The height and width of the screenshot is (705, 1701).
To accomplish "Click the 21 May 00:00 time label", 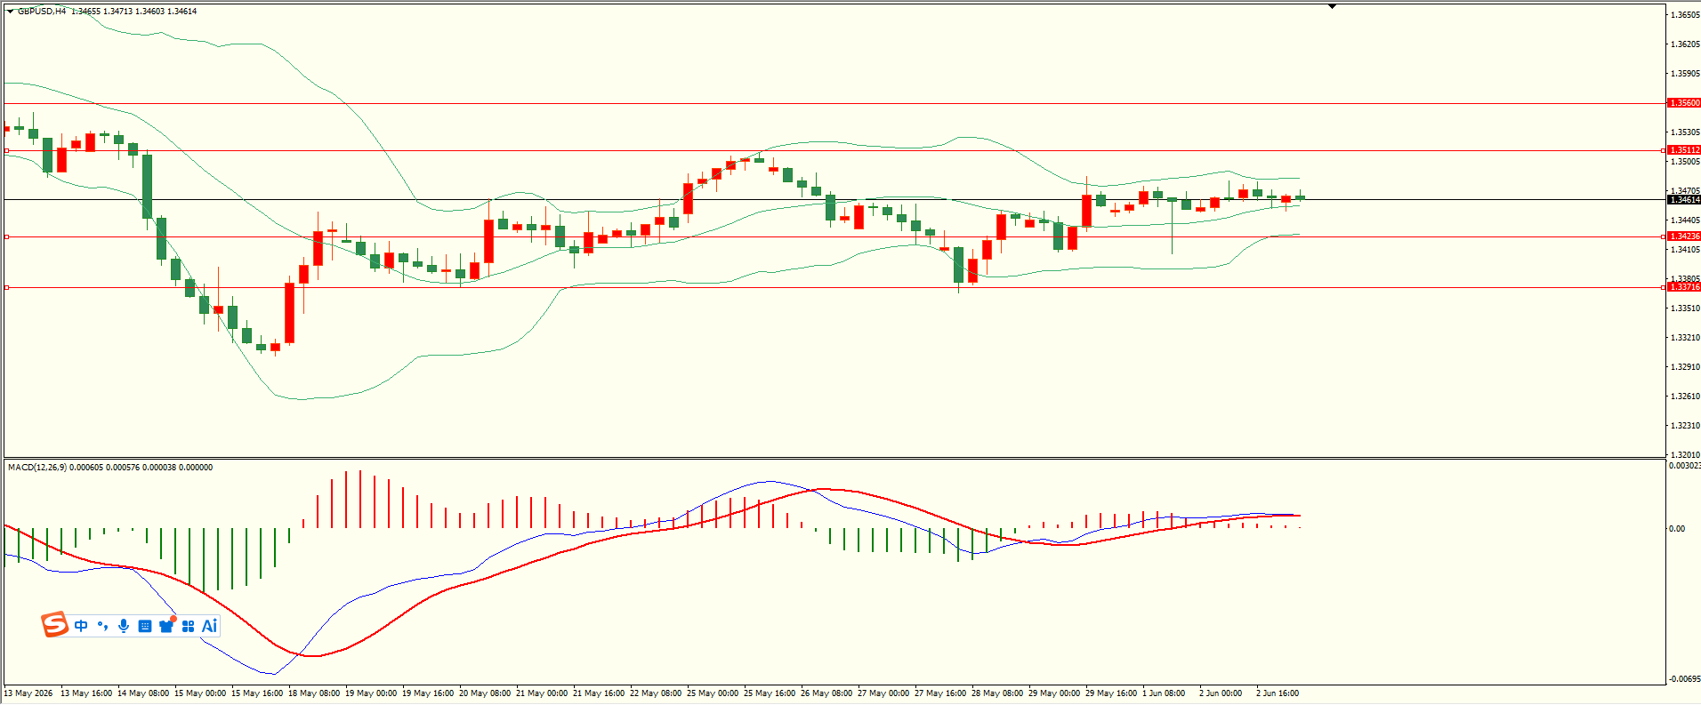I will click(x=542, y=693).
